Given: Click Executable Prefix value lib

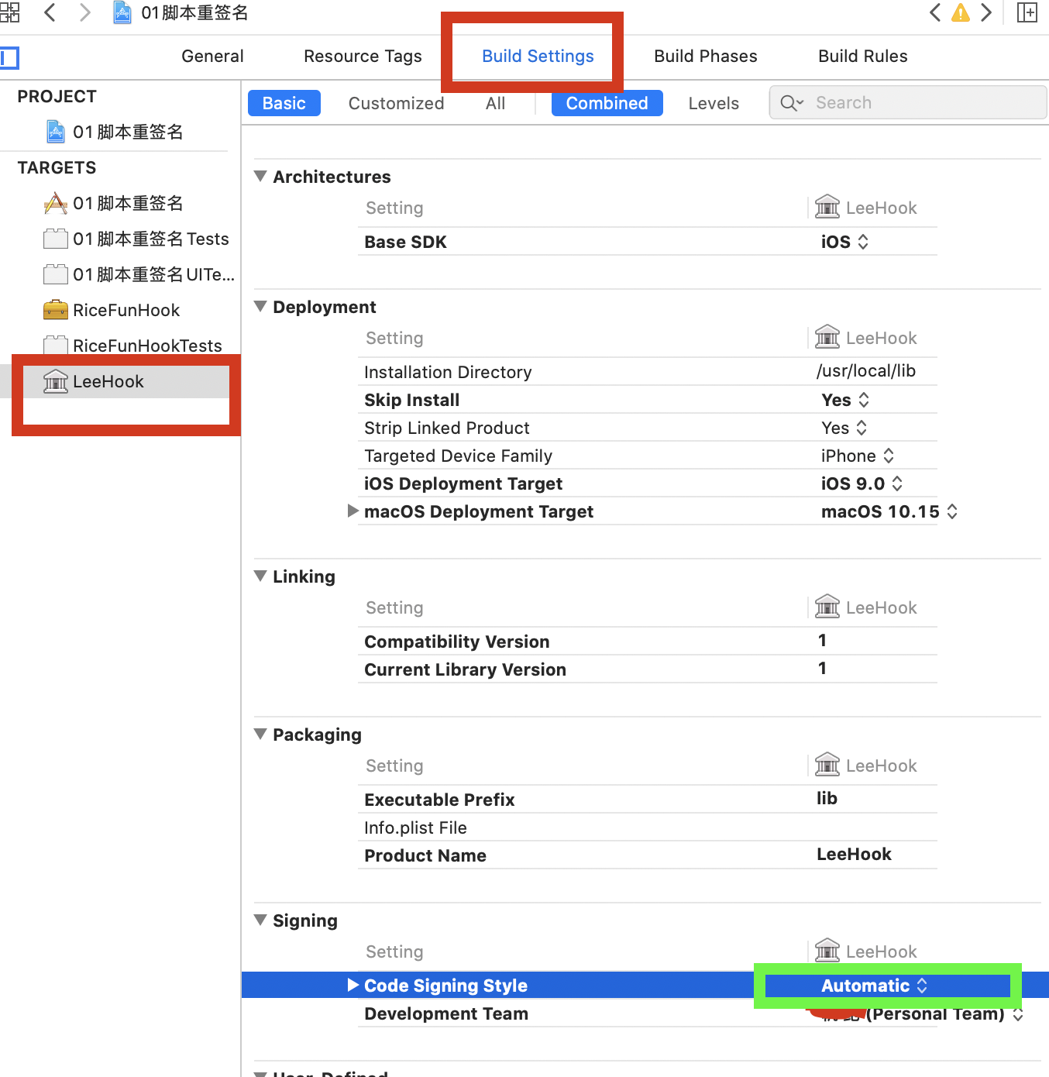Looking at the screenshot, I should pos(827,798).
